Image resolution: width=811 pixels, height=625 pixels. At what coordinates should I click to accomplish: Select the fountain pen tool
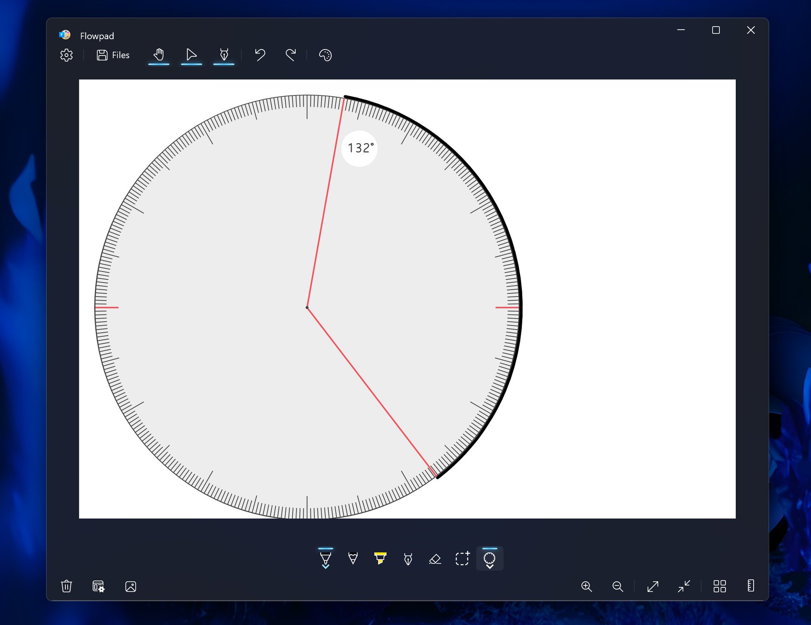click(407, 558)
